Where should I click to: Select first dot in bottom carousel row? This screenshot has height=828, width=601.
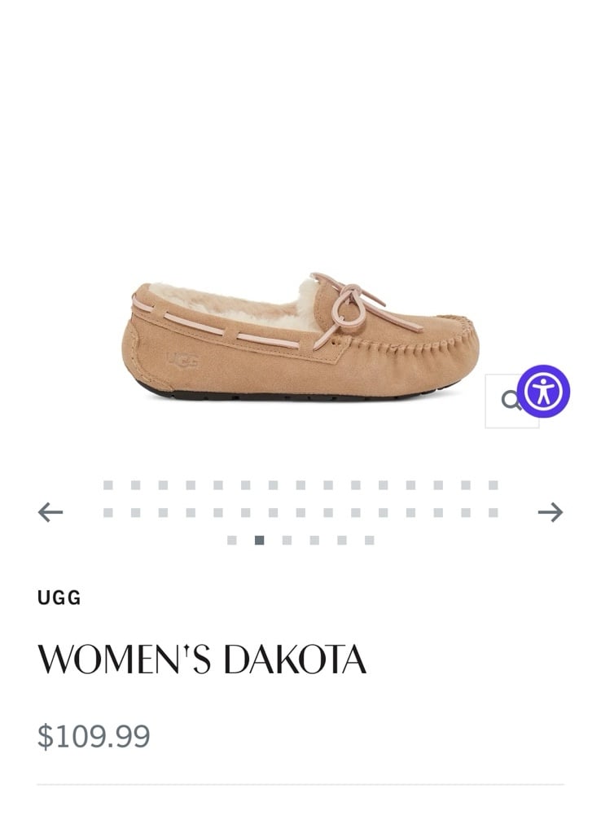[232, 541]
